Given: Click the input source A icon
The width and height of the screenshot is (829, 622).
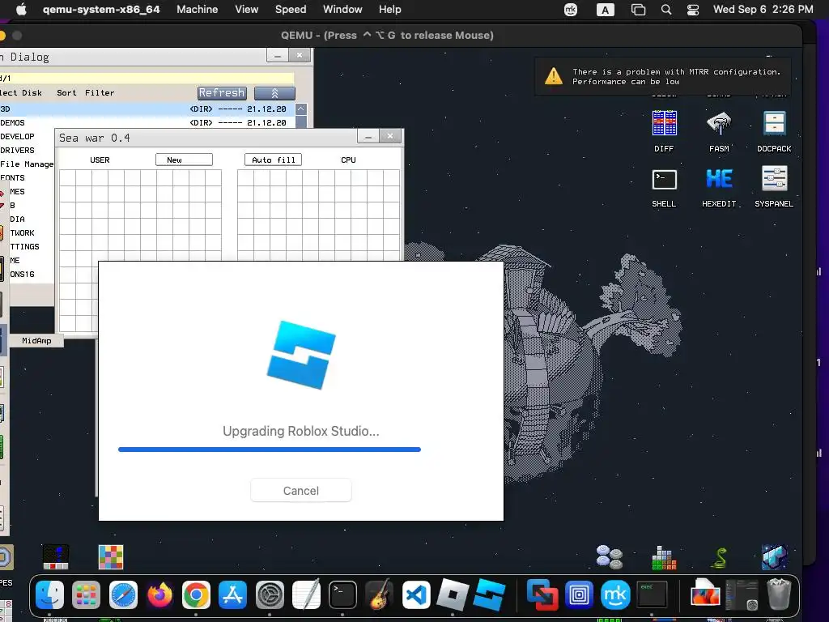Looking at the screenshot, I should coord(606,10).
